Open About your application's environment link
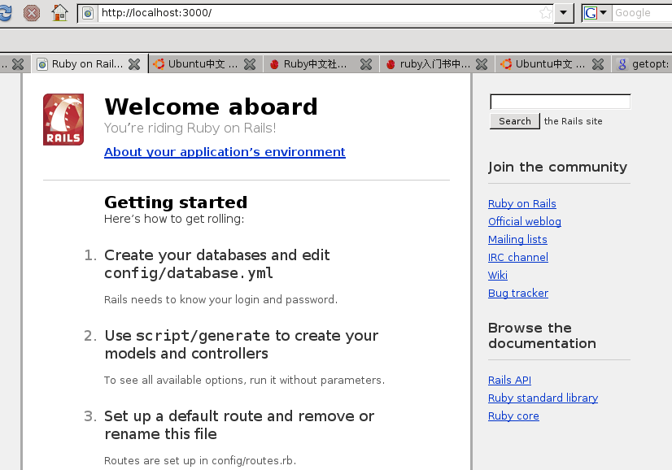Image resolution: width=672 pixels, height=470 pixels. tap(225, 152)
